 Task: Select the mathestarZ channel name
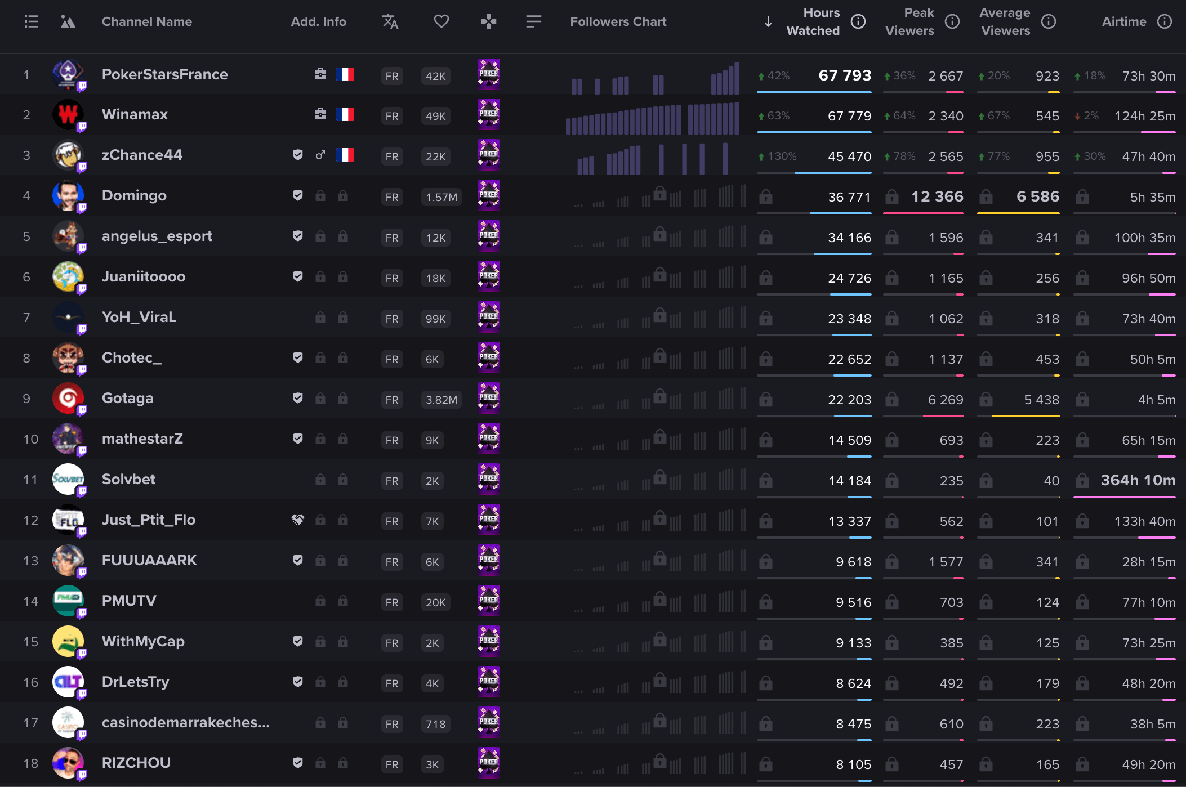(x=142, y=439)
